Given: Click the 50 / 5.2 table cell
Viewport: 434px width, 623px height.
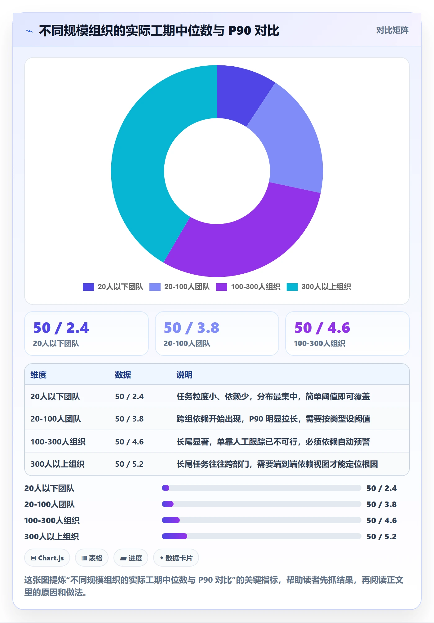Looking at the screenshot, I should pos(129,464).
